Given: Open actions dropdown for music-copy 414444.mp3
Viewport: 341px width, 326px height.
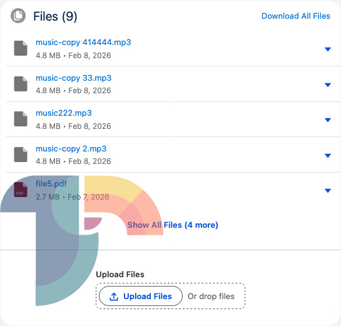Looking at the screenshot, I should [328, 49].
